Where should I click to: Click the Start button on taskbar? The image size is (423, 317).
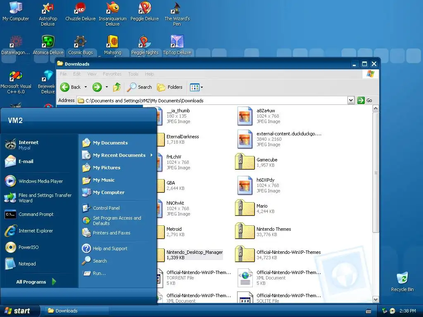(x=19, y=311)
